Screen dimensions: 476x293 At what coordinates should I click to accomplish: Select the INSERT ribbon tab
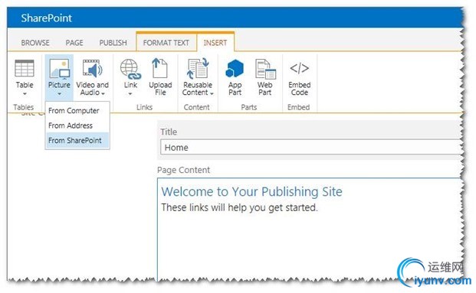(x=215, y=43)
